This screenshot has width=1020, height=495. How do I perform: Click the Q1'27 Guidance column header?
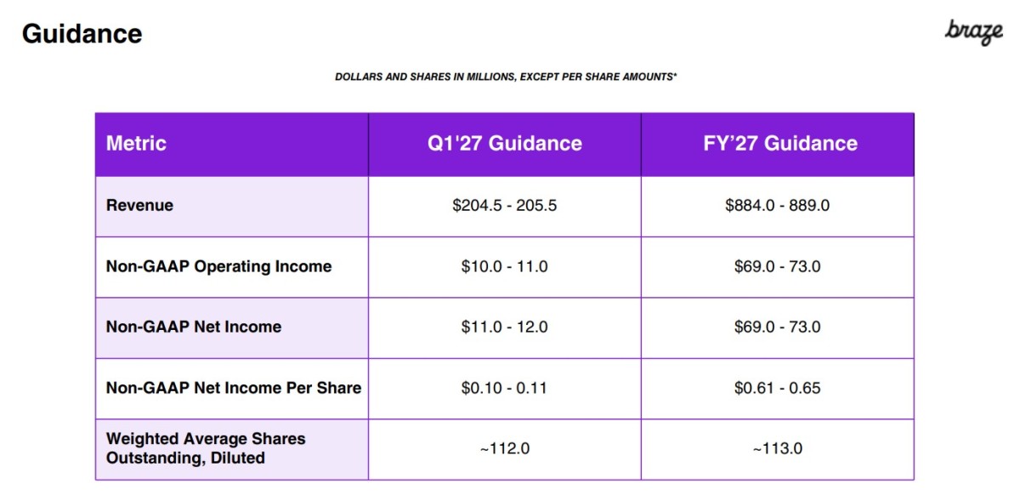[x=505, y=143]
